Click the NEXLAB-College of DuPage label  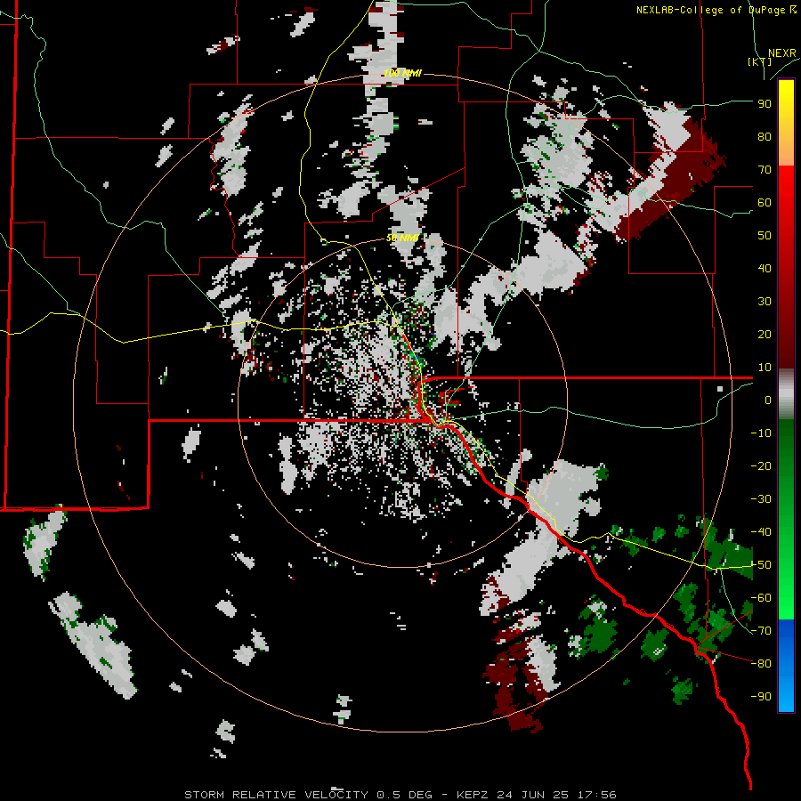click(x=716, y=10)
